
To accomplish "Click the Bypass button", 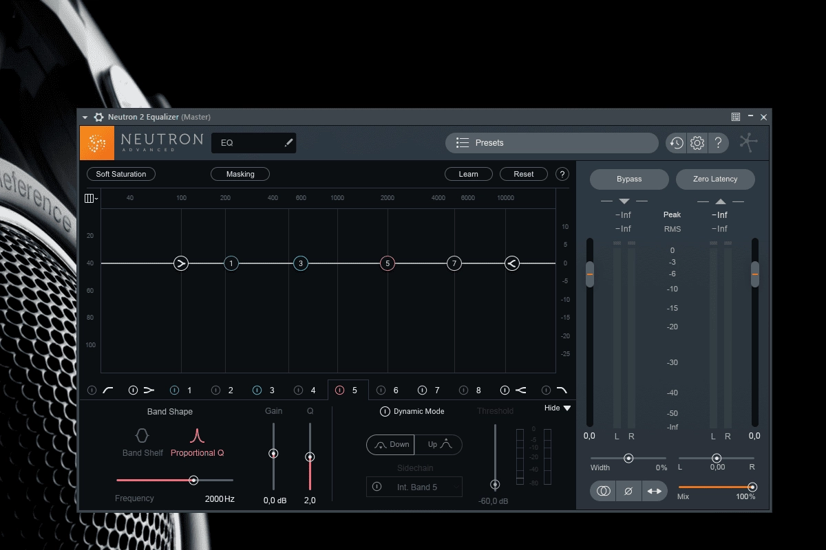I will click(629, 179).
